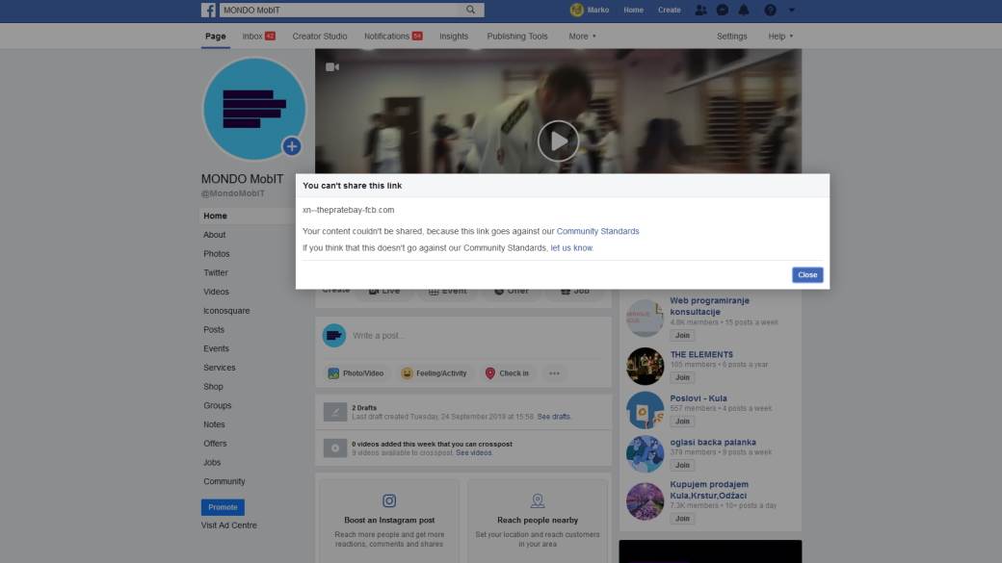This screenshot has height=563, width=1002.
Task: Click the 'let us know' link
Action: (571, 247)
